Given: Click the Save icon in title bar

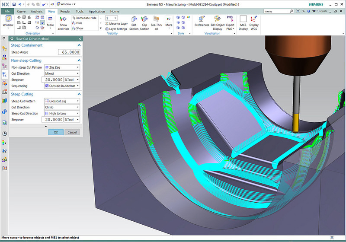Looking at the screenshot, I should click(14, 4).
